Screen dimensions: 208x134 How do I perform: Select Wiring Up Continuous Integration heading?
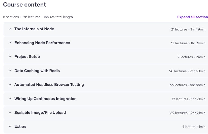(x=45, y=99)
